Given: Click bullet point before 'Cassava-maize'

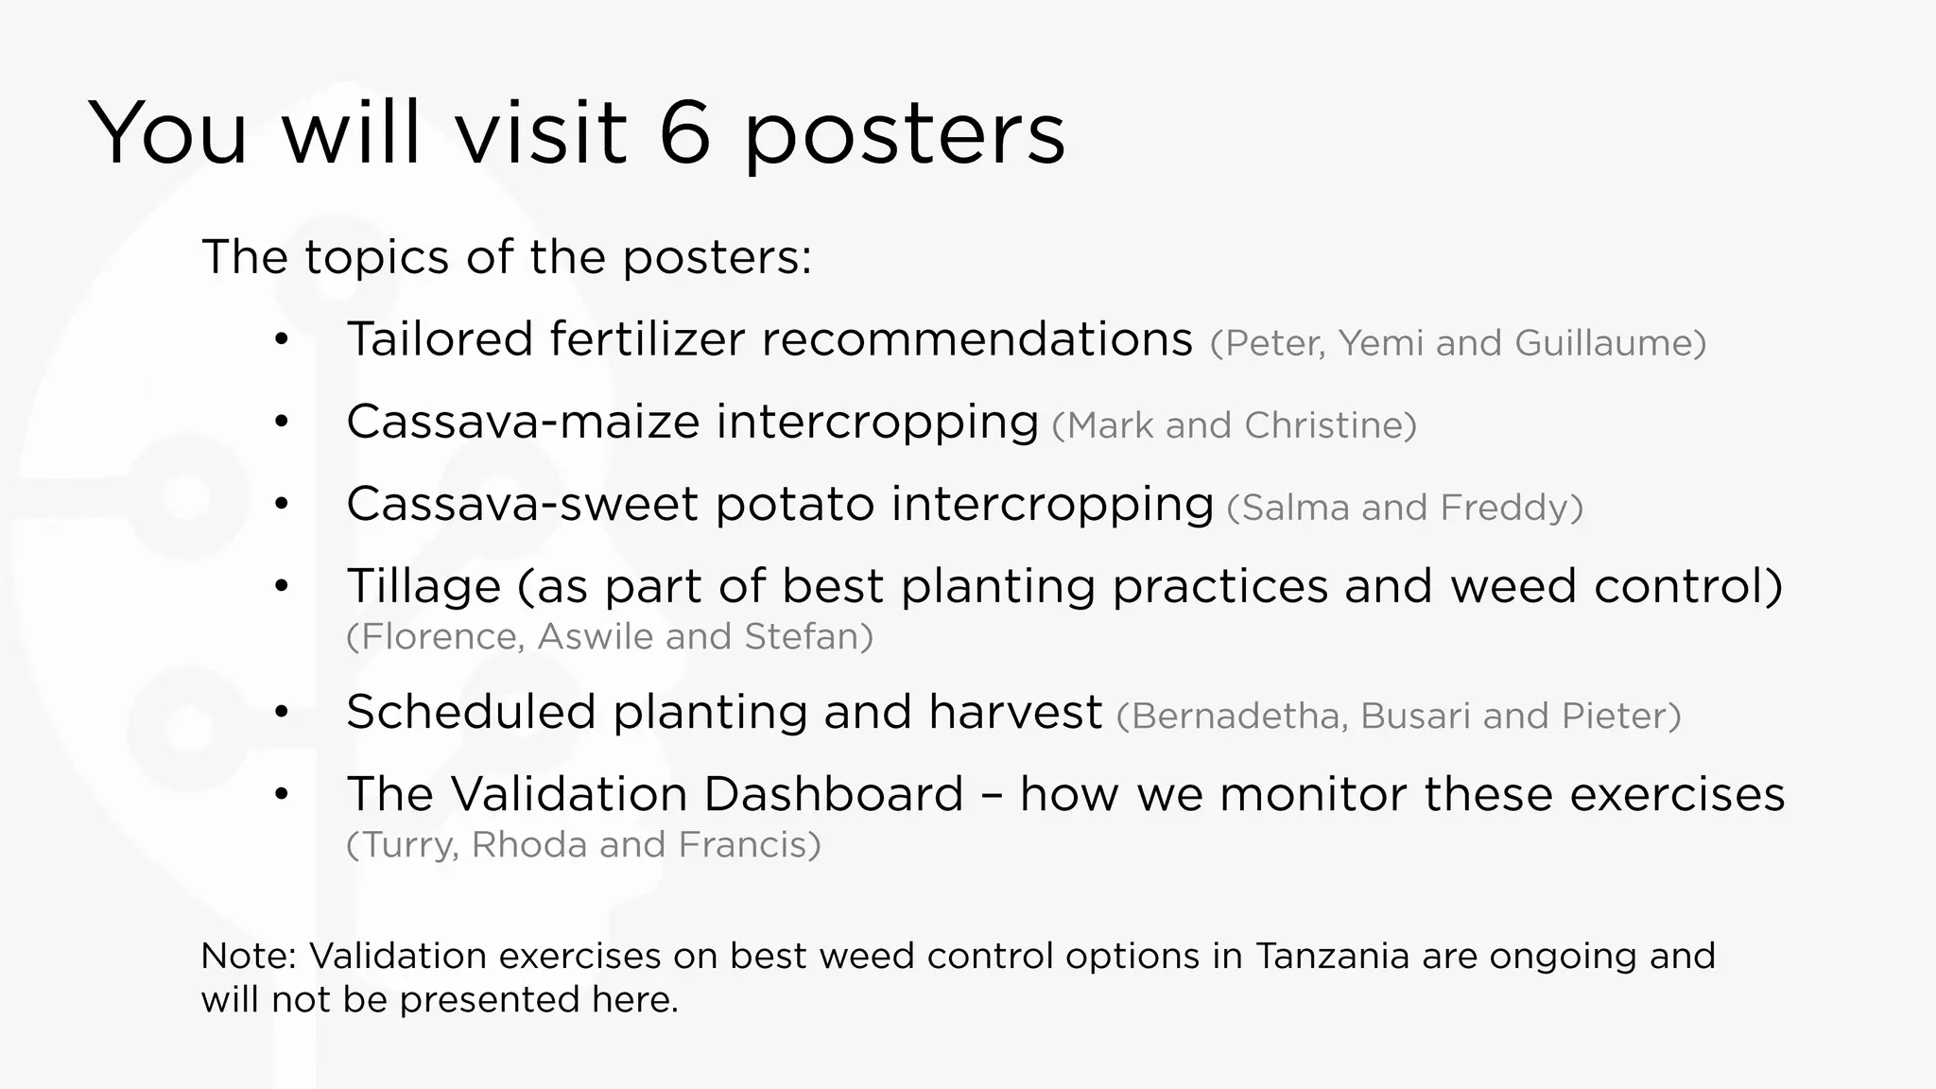Looking at the screenshot, I should pos(281,423).
